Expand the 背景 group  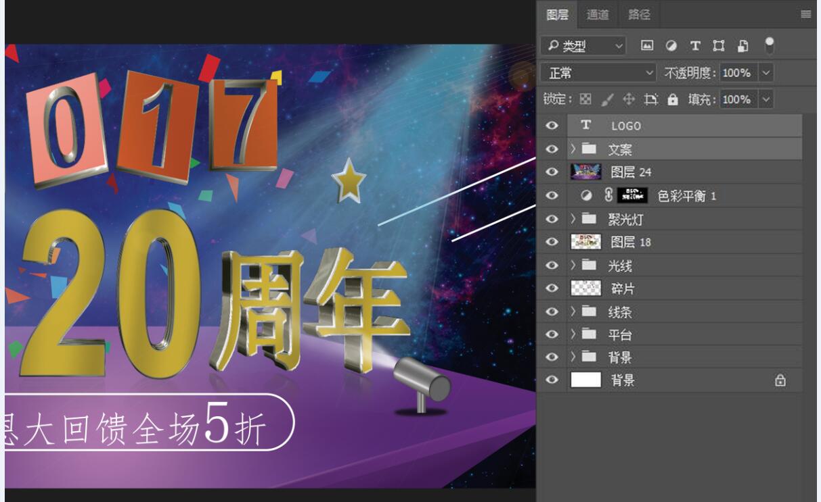coord(573,357)
